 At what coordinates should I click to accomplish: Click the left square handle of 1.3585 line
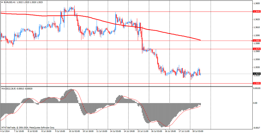[1, 41]
